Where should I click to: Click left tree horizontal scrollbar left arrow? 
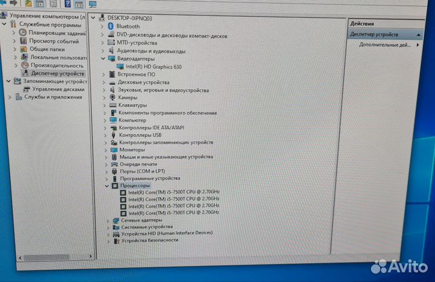pyautogui.click(x=20, y=258)
